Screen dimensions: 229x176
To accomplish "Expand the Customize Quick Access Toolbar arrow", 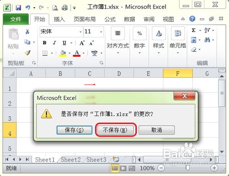I will [x=74, y=8].
